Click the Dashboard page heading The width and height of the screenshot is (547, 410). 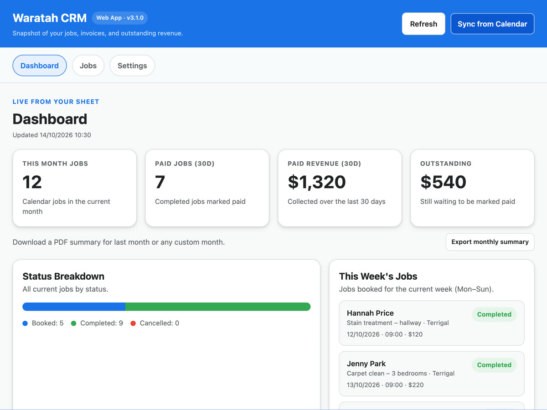(x=50, y=119)
